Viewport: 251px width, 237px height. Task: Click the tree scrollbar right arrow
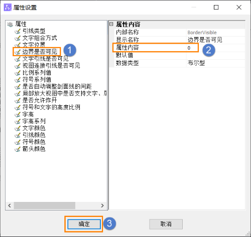coord(102,205)
